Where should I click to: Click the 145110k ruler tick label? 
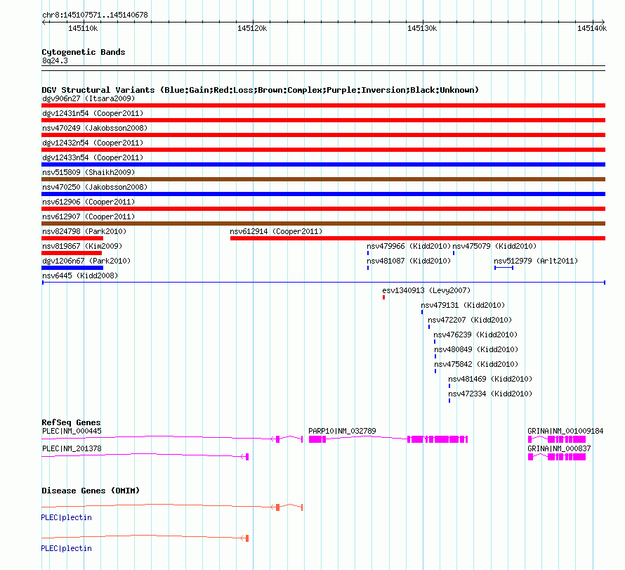(x=83, y=28)
